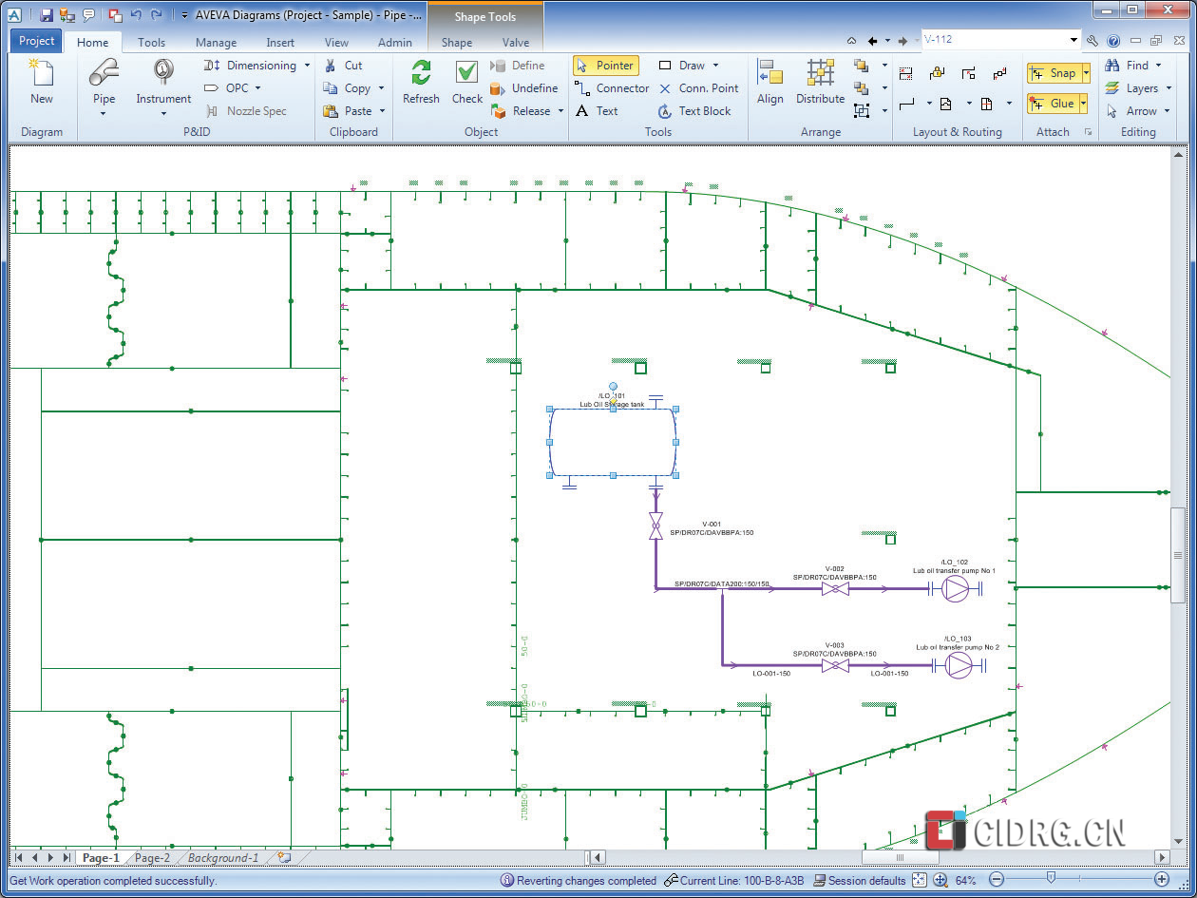Screen dimensions: 1197x898
Task: Open the Pipe tool
Action: click(104, 86)
